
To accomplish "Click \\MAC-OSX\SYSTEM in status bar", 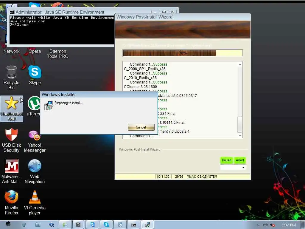I will [x=202, y=177].
